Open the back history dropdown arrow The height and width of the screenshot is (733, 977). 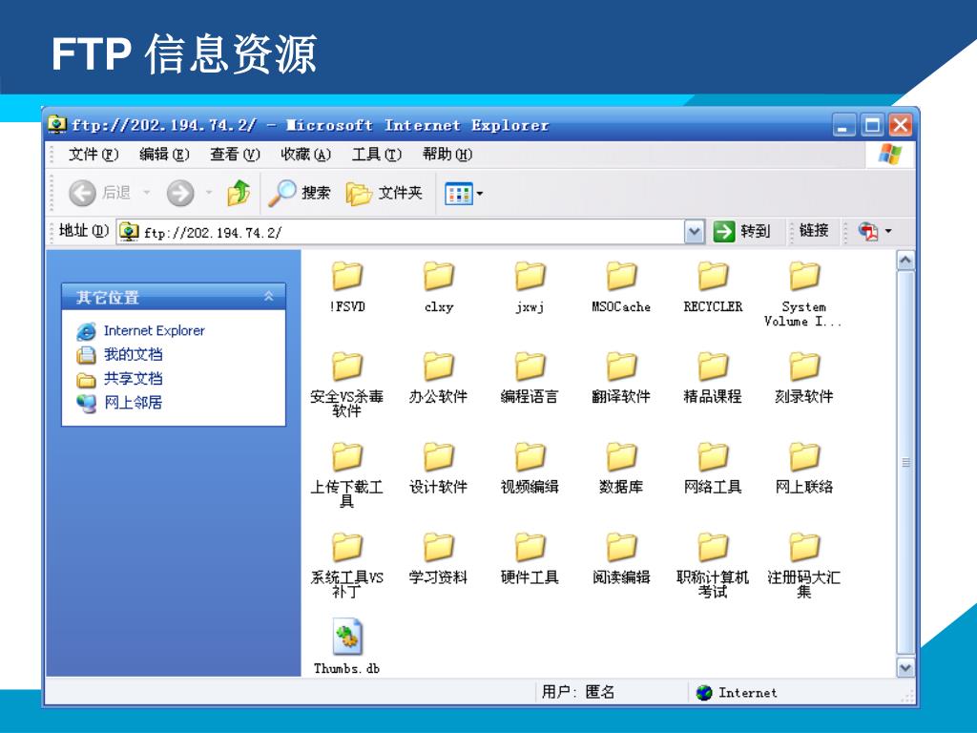[x=147, y=193]
